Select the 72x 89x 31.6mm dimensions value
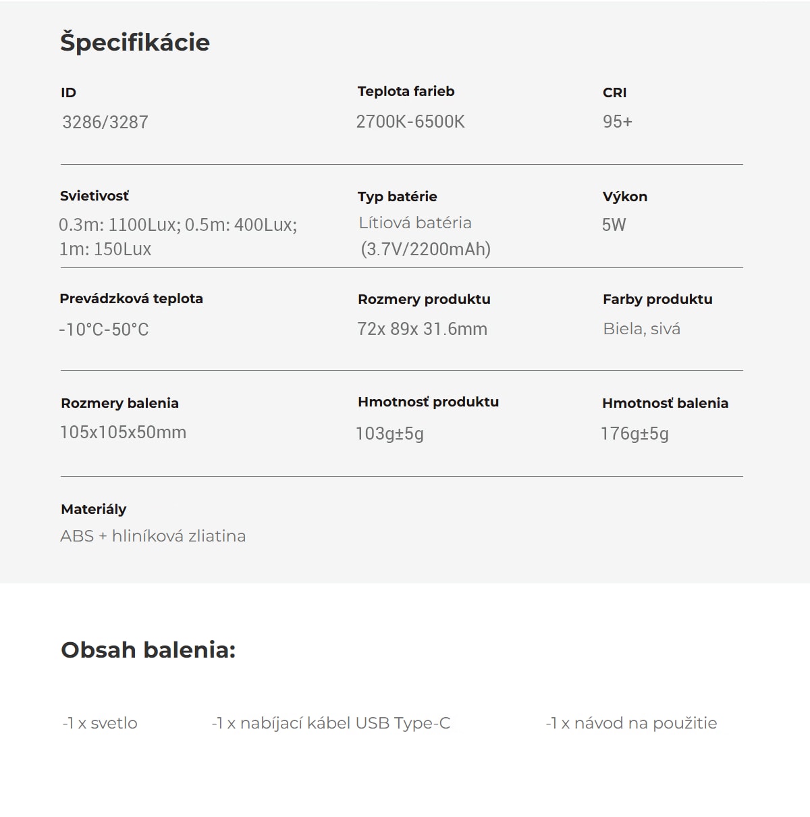This screenshot has height=817, width=810. [x=423, y=329]
